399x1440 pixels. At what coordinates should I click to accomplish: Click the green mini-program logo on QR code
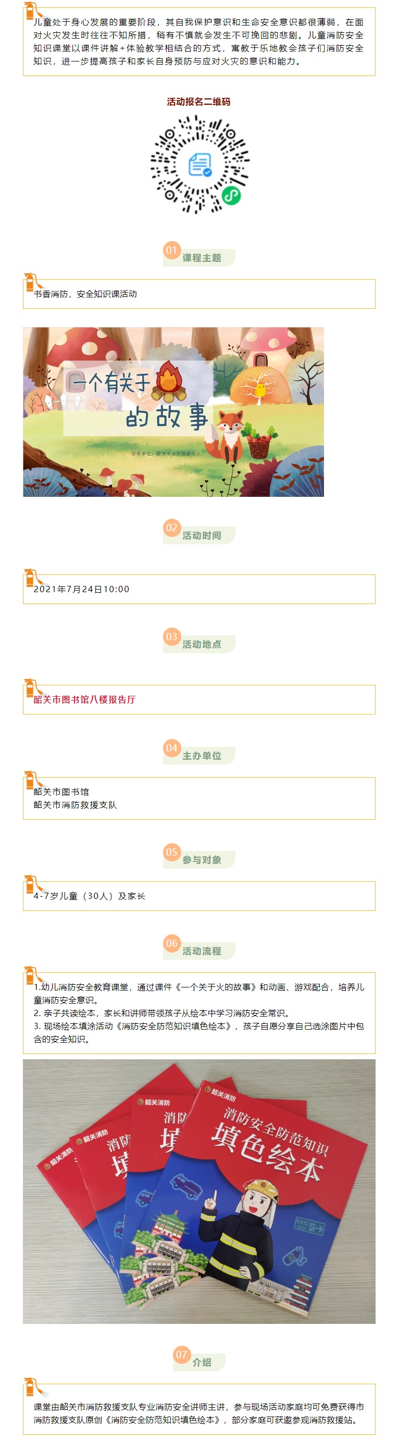(231, 196)
